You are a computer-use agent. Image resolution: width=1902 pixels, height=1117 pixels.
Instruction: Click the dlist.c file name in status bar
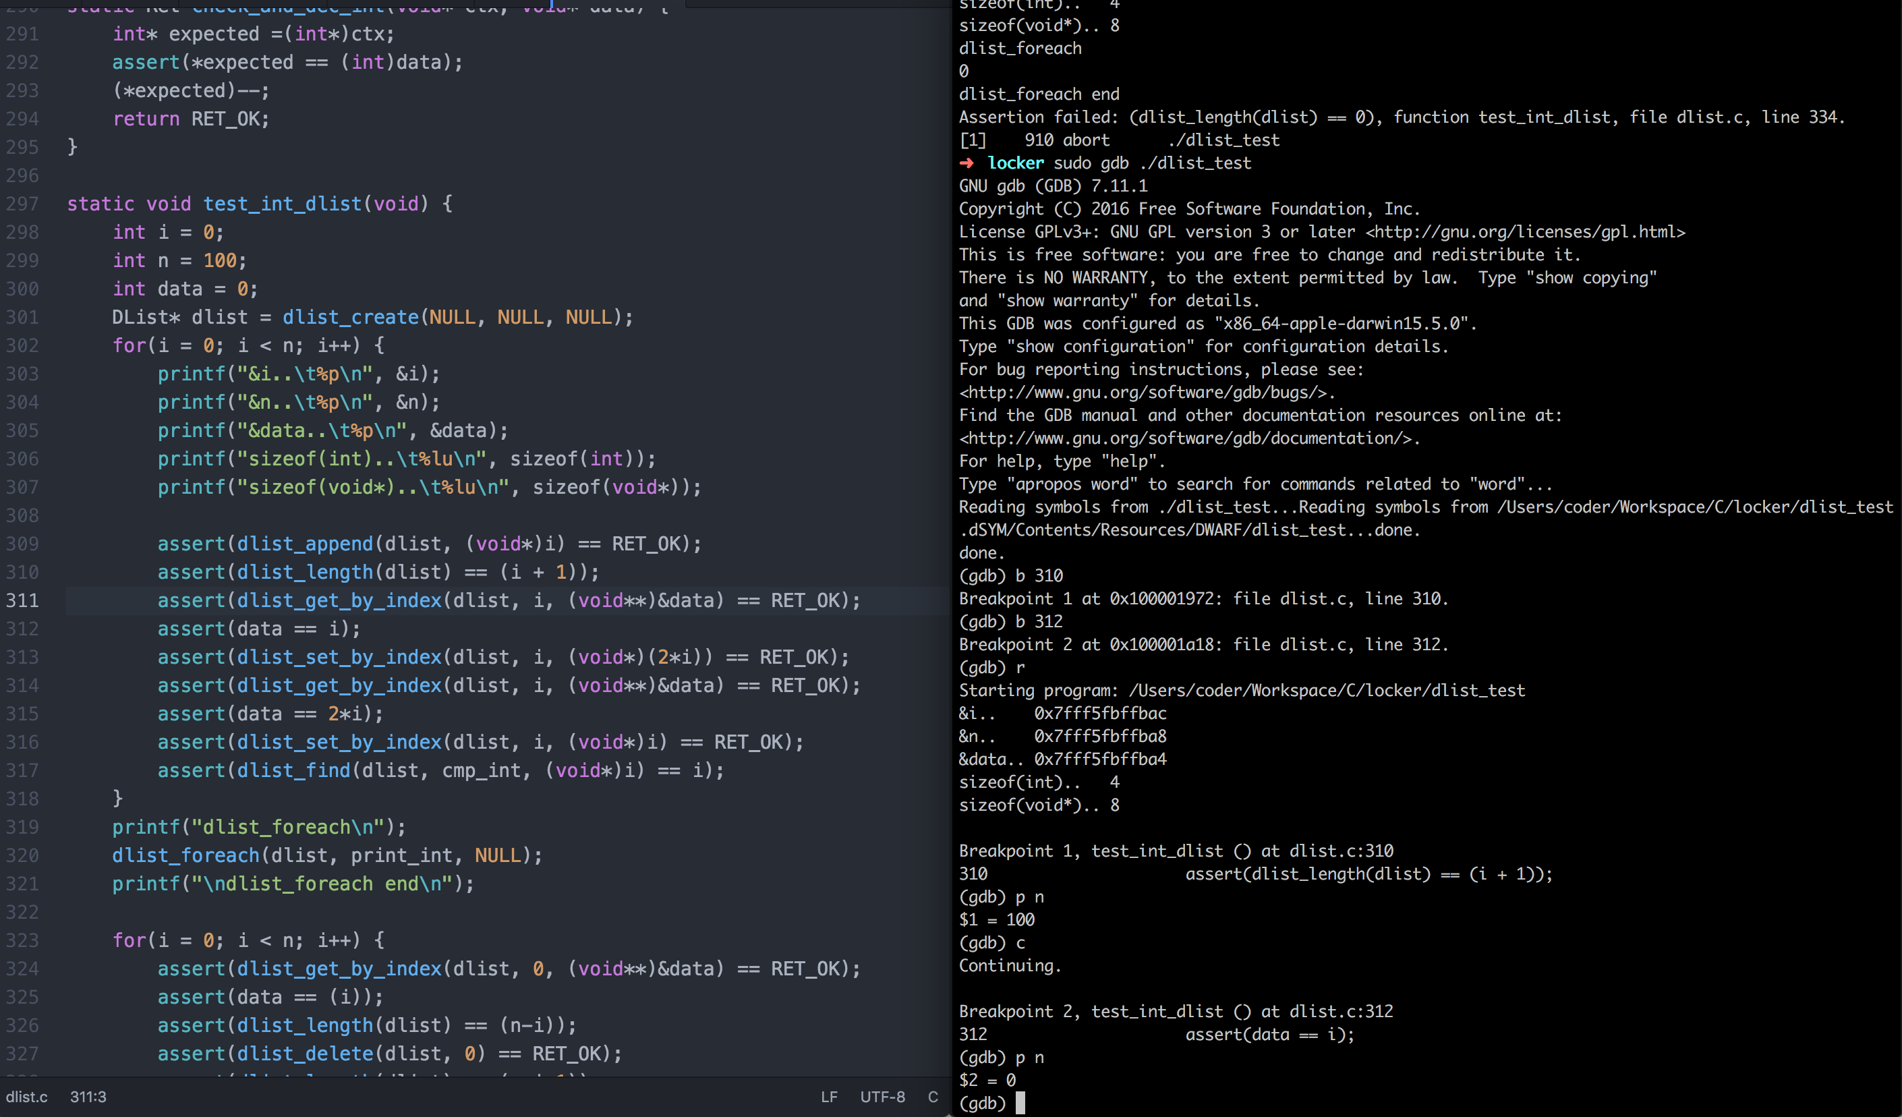(x=26, y=1097)
